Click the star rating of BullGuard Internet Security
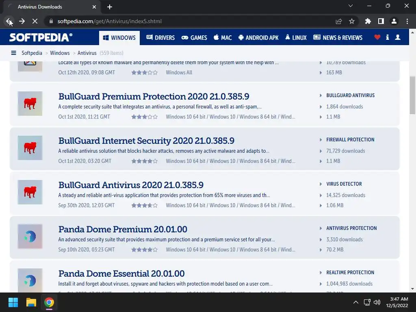Image resolution: width=416 pixels, height=312 pixels. click(145, 161)
